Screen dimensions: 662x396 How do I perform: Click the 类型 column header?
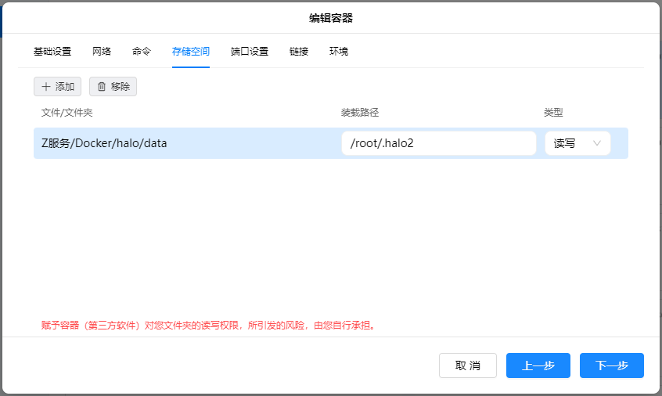[x=553, y=113]
